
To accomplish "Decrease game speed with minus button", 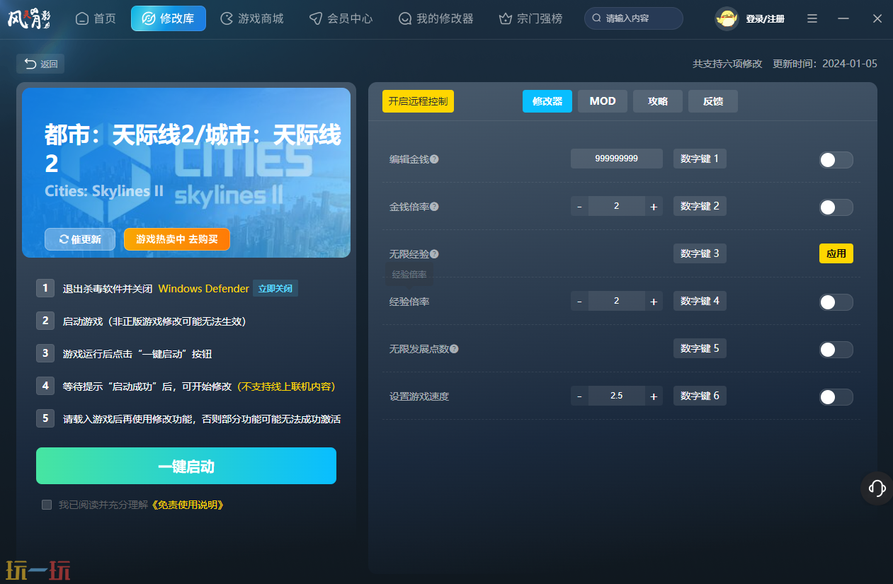I will coord(579,396).
